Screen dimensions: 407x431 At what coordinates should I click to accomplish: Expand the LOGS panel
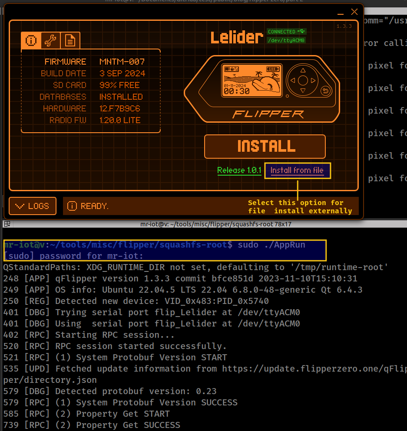coord(33,206)
